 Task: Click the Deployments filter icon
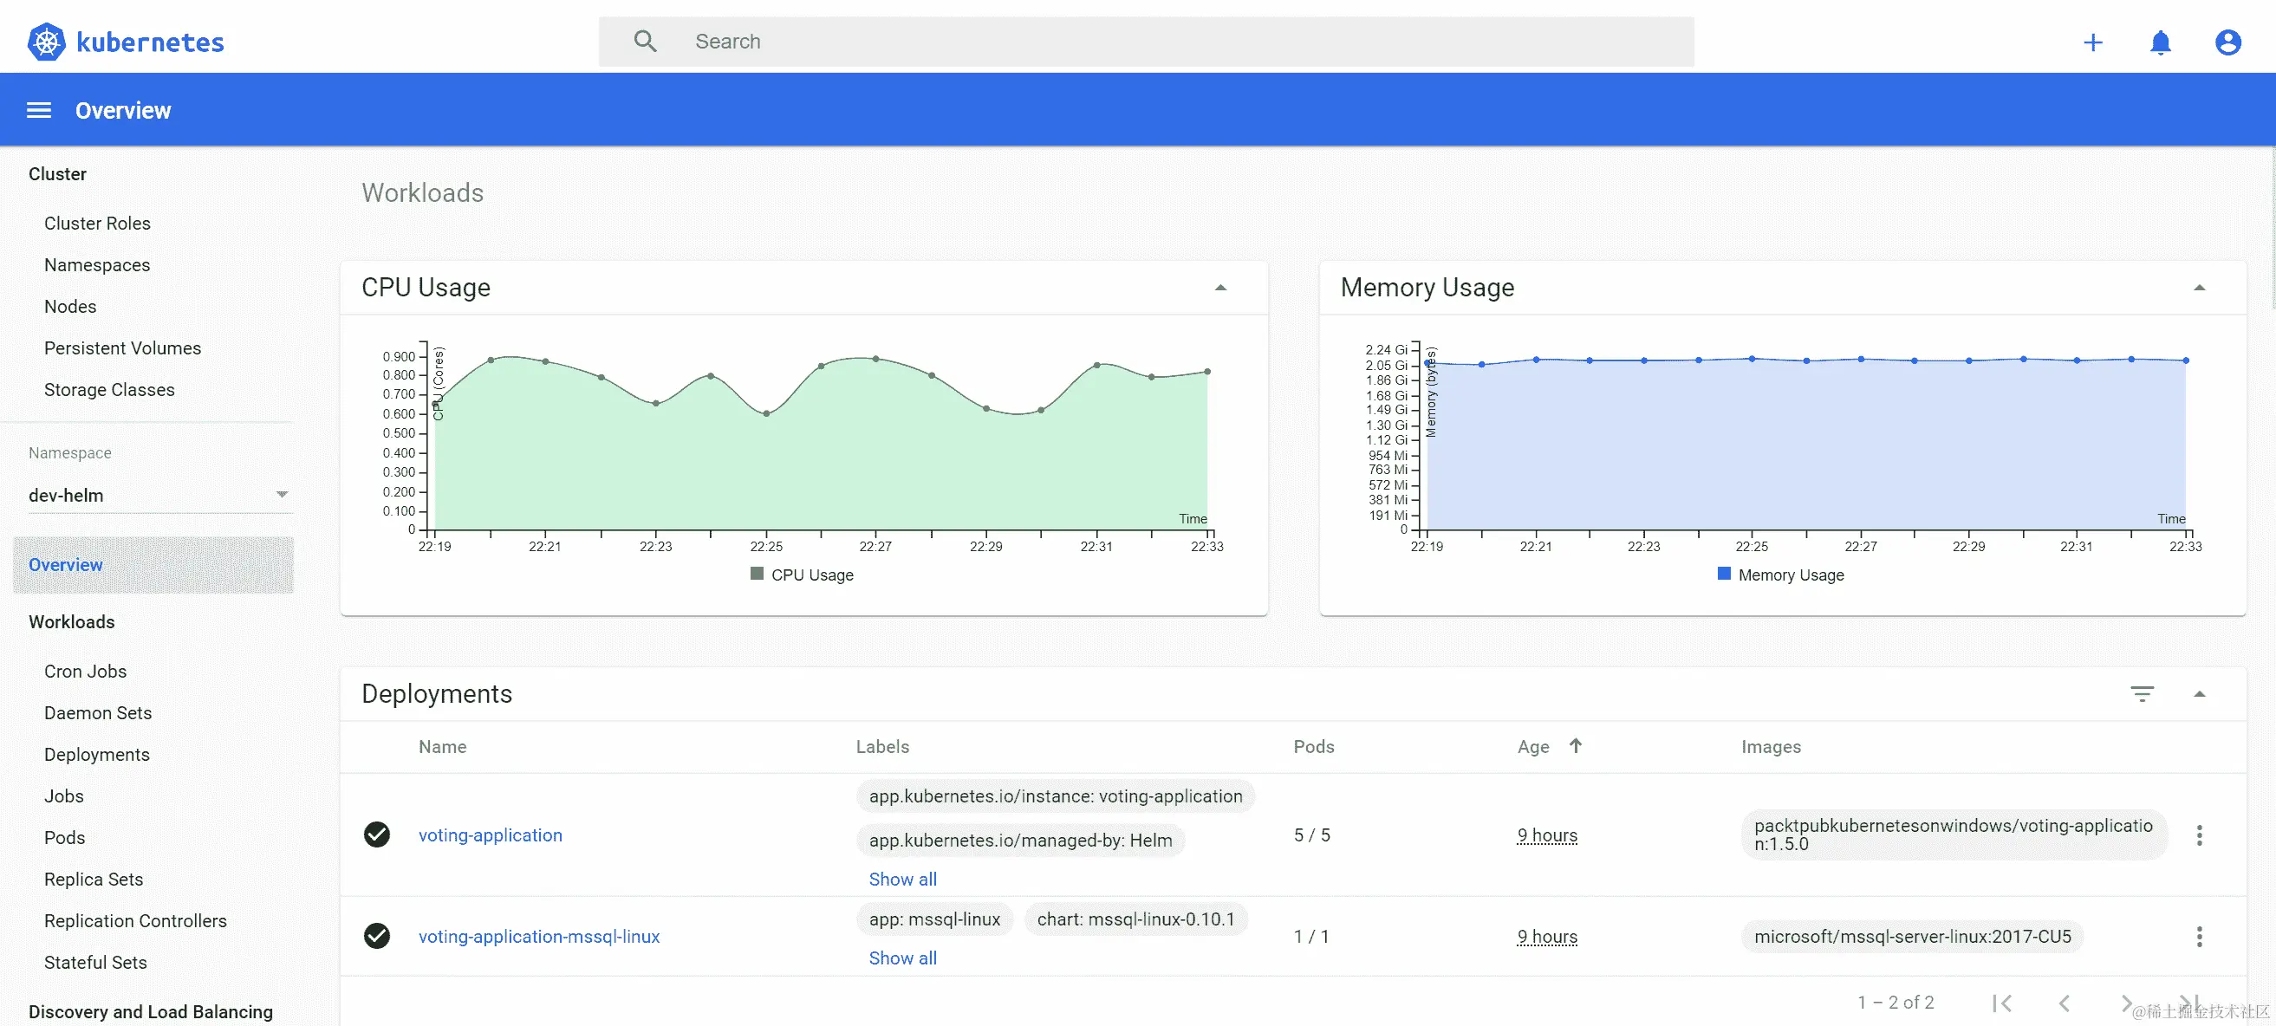click(2142, 694)
